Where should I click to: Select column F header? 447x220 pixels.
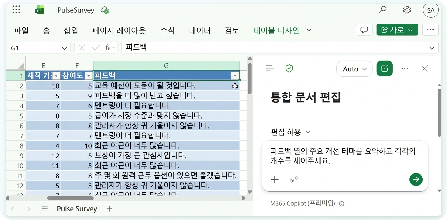pos(77,65)
